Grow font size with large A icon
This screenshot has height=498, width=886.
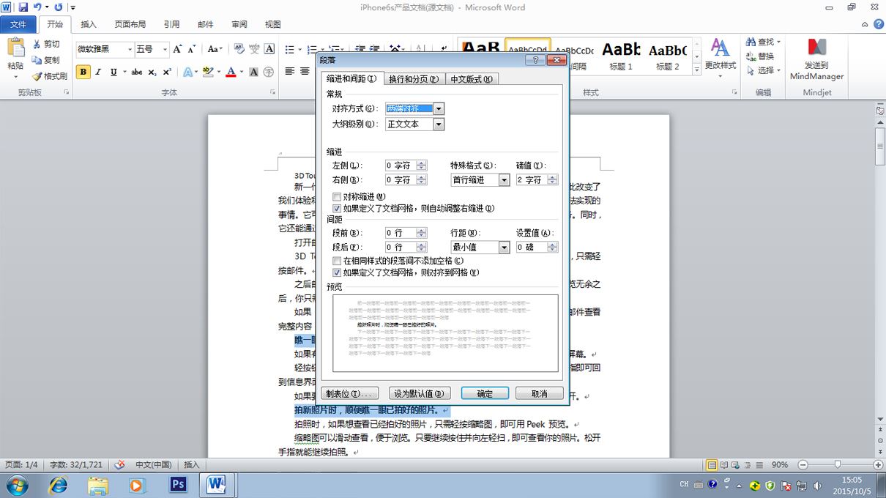click(x=177, y=49)
